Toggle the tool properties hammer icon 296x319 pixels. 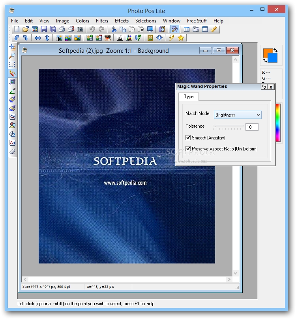point(174,29)
